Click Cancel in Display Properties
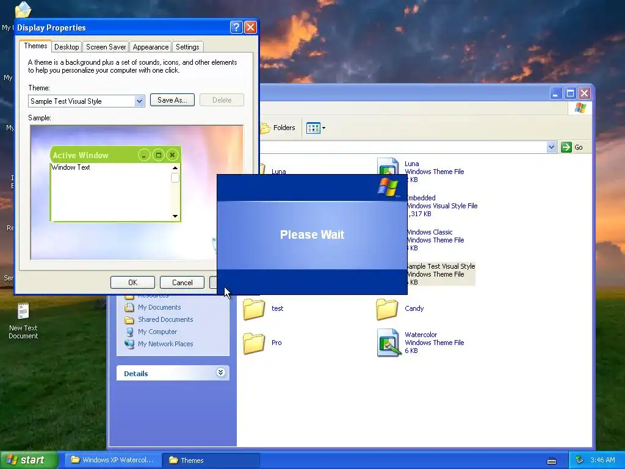The image size is (625, 469). point(182,282)
